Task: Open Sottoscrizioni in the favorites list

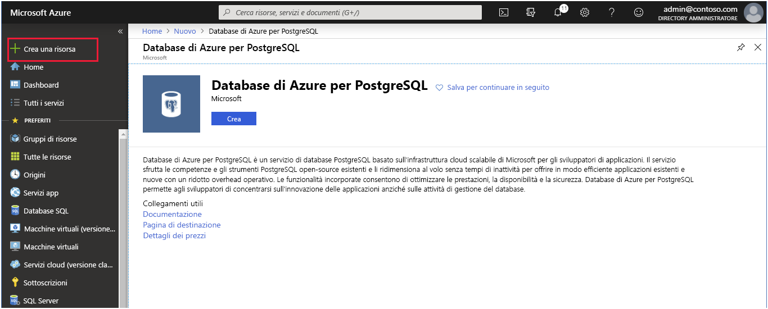Action: [x=46, y=283]
